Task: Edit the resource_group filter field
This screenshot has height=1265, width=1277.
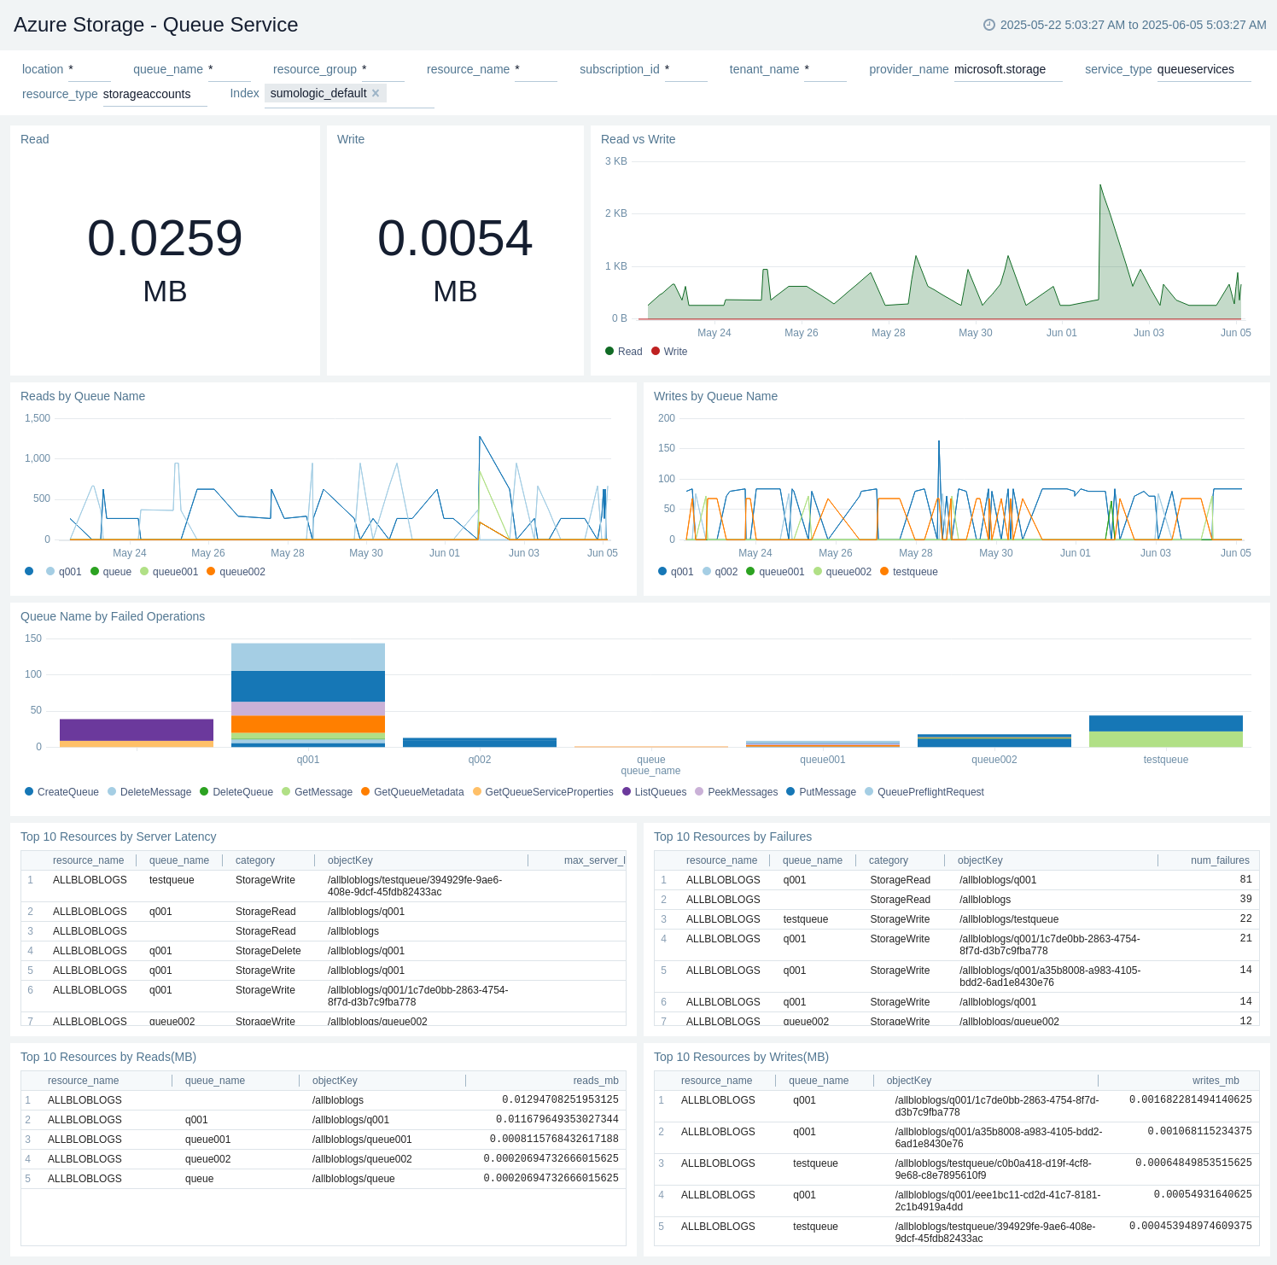Action: pos(383,70)
